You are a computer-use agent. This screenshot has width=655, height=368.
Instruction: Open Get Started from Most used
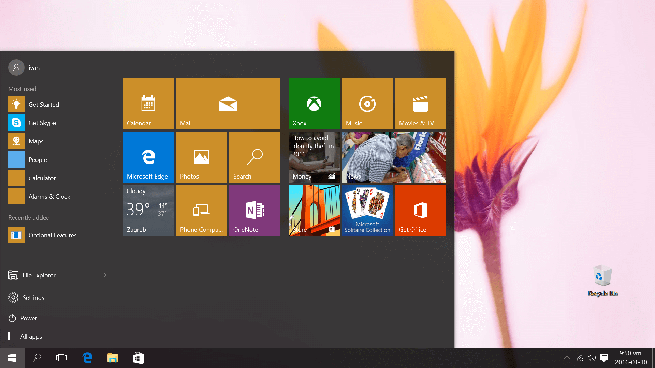(x=58, y=104)
